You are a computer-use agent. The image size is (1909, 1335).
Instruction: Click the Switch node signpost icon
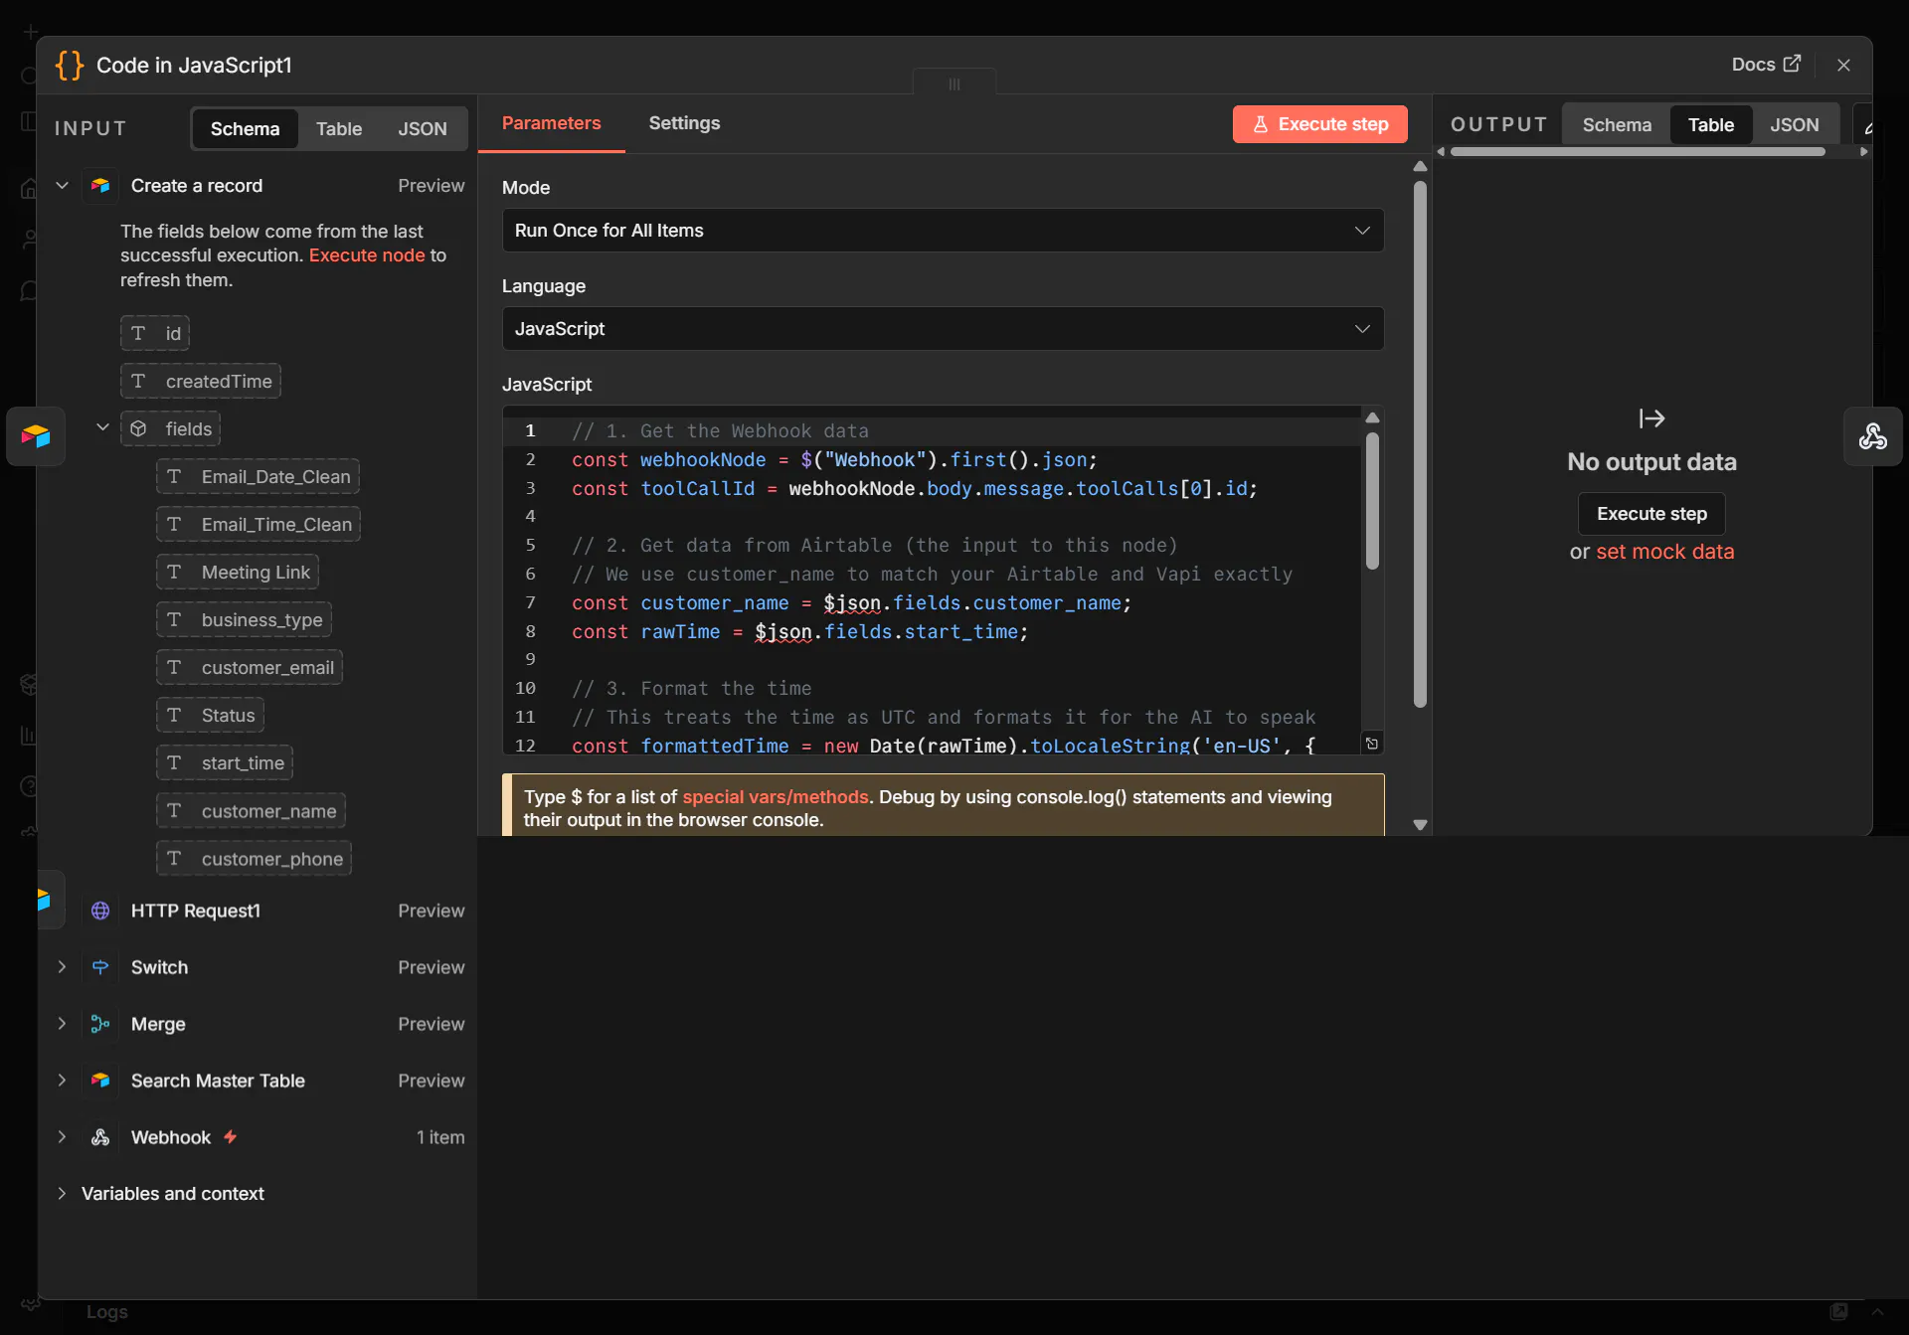coord(100,966)
